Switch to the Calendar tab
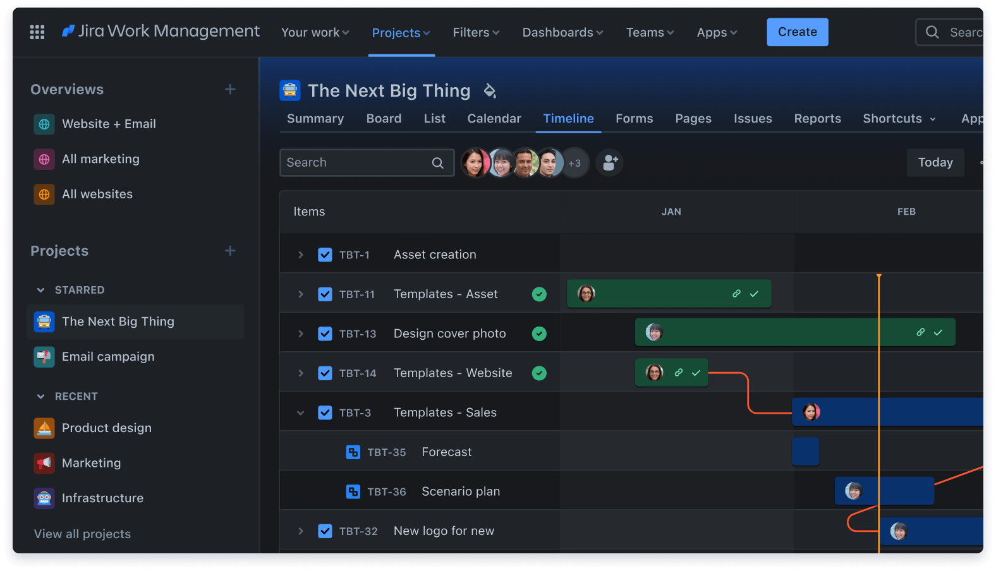 tap(494, 119)
